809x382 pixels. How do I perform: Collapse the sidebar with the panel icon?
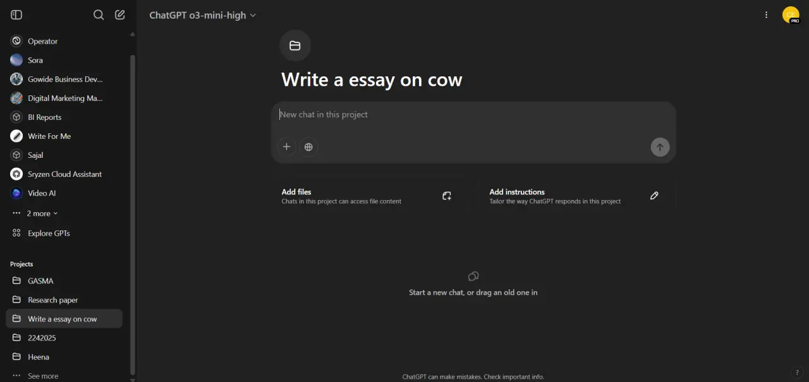click(16, 15)
